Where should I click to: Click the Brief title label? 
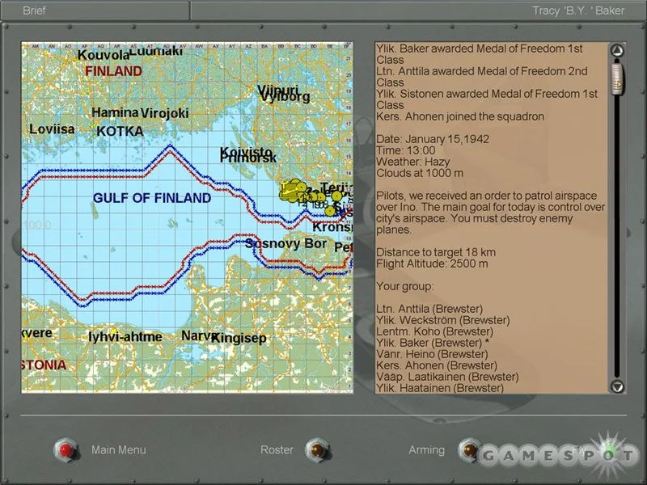pyautogui.click(x=34, y=11)
